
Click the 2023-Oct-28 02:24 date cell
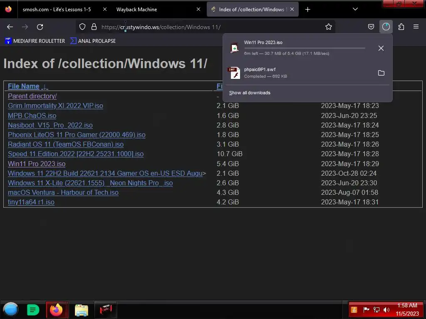coord(349,173)
